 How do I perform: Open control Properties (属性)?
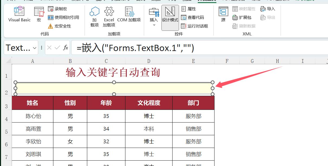(x=189, y=9)
